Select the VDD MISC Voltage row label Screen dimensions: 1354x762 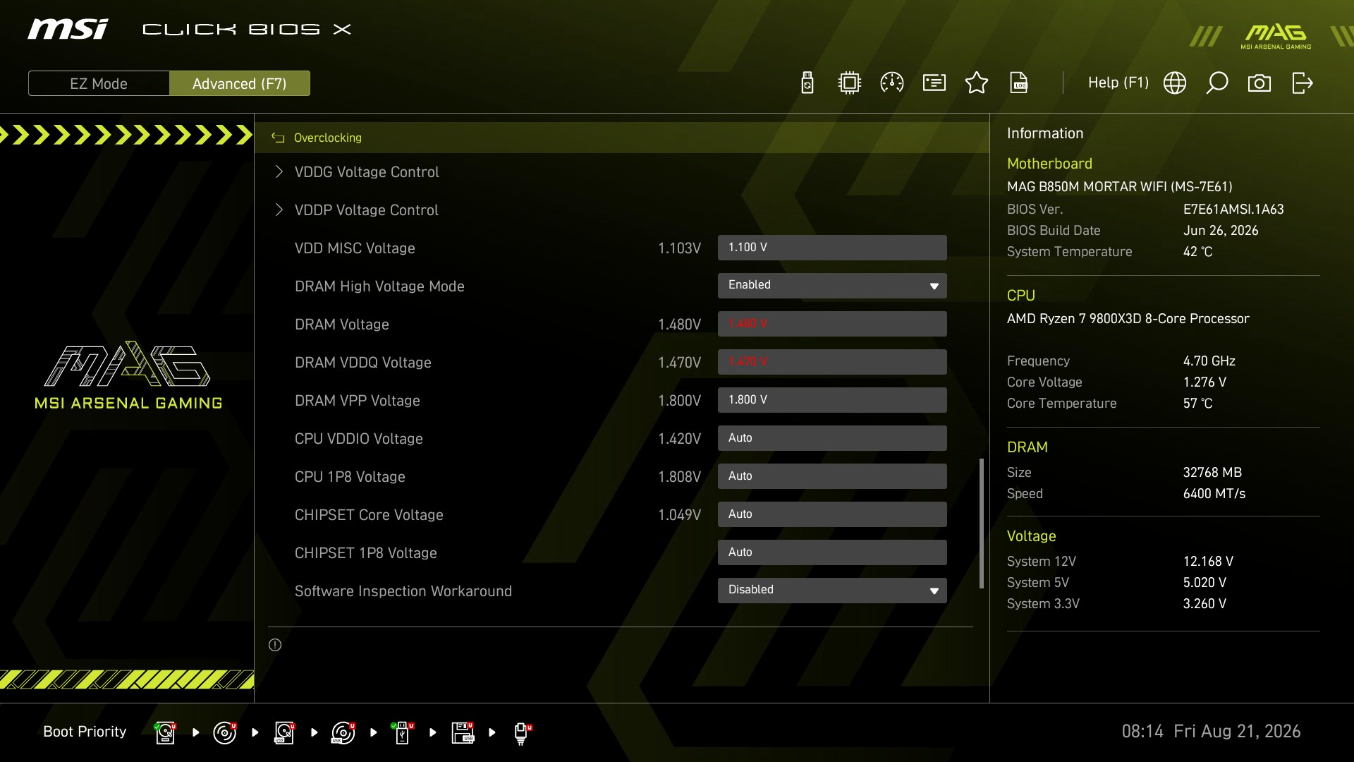[x=355, y=248]
